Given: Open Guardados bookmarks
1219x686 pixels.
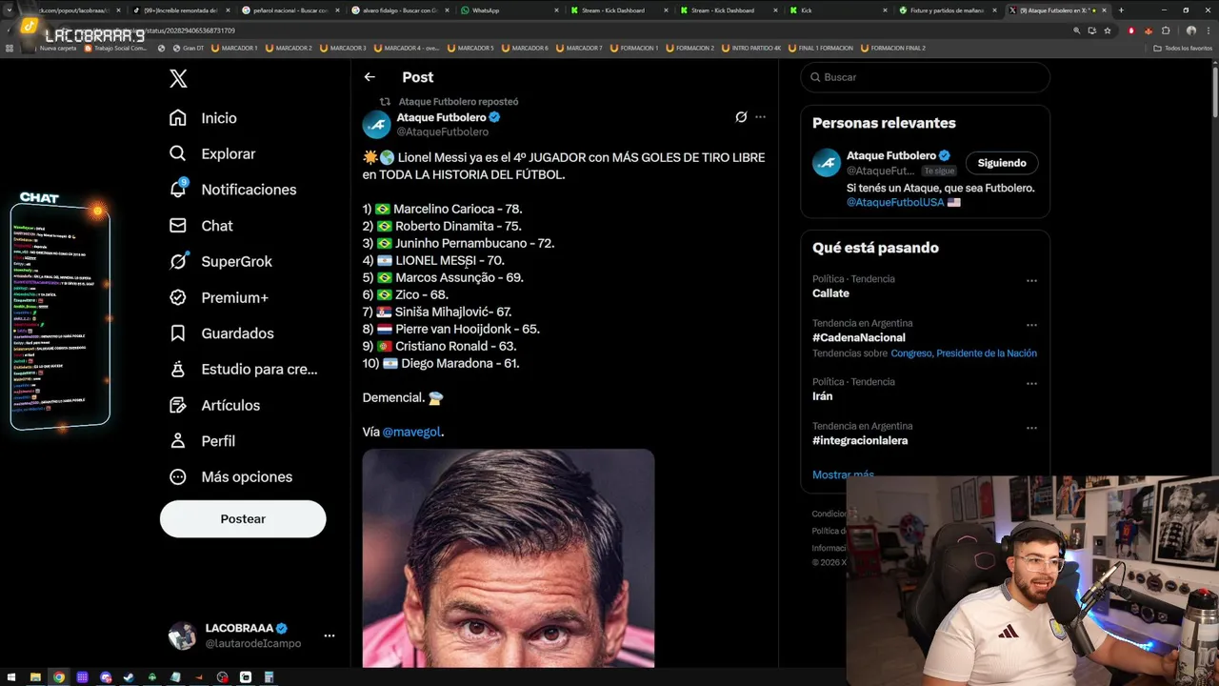Looking at the screenshot, I should tap(221, 333).
